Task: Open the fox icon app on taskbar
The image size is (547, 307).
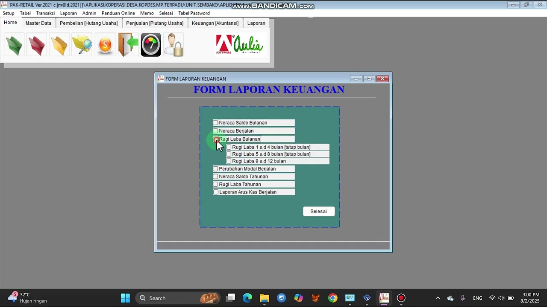Action: tap(316, 298)
